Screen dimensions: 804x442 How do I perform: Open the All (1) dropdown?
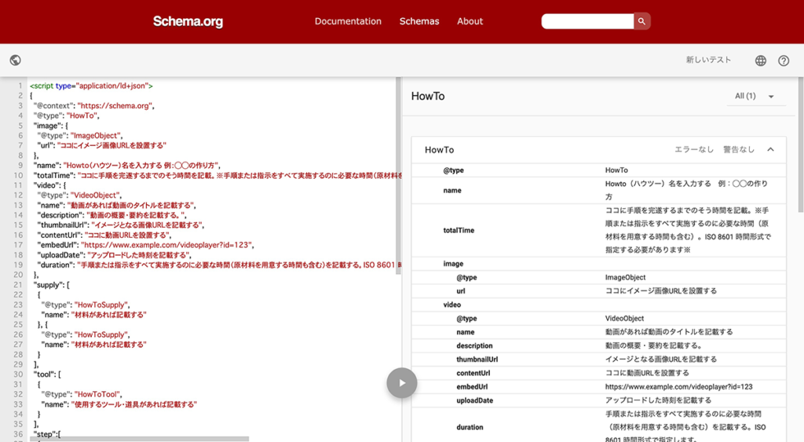pyautogui.click(x=756, y=96)
